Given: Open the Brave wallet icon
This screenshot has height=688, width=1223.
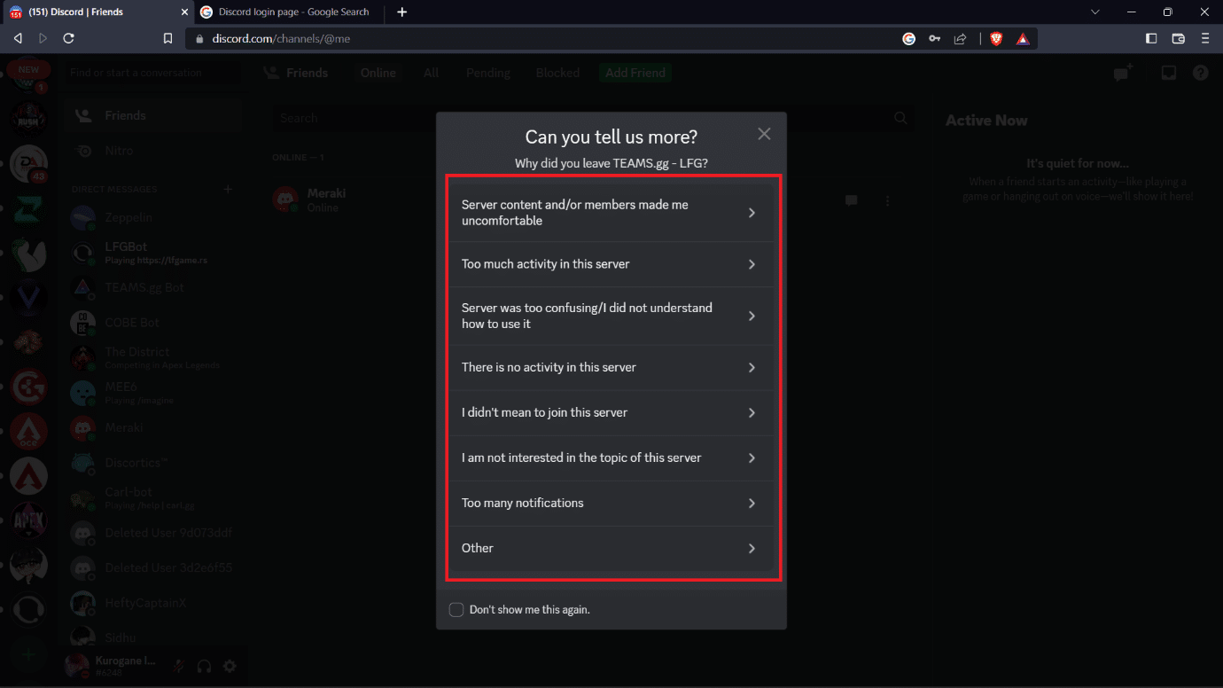Looking at the screenshot, I should pos(1178,38).
